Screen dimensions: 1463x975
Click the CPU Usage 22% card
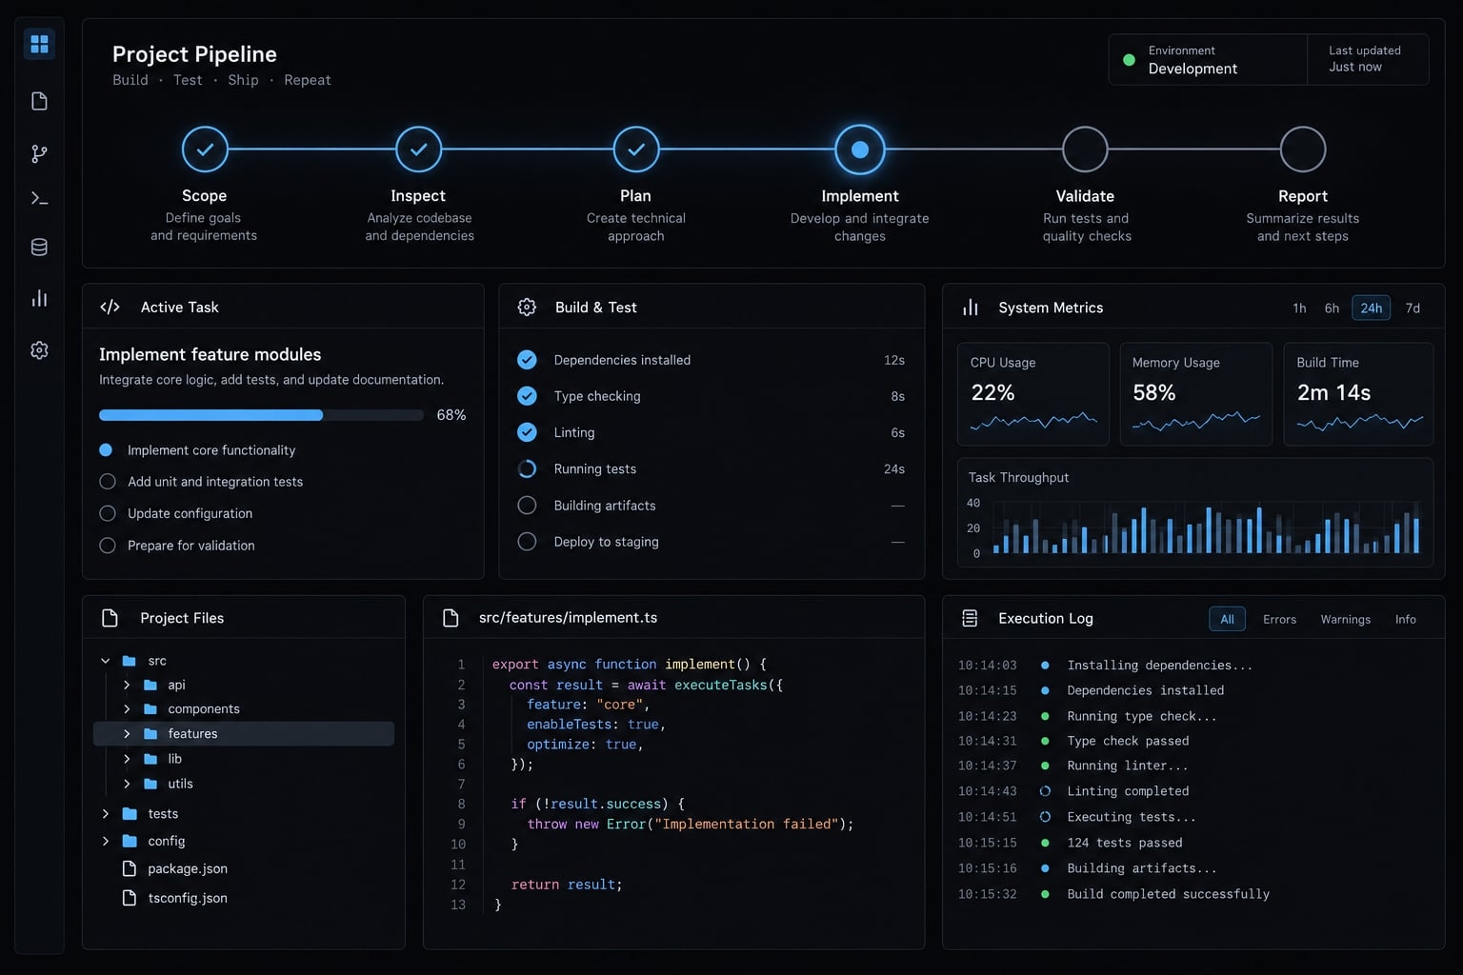[x=1033, y=394]
